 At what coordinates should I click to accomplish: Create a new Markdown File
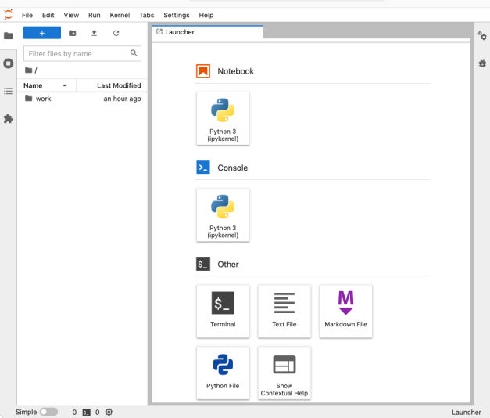[x=345, y=312]
